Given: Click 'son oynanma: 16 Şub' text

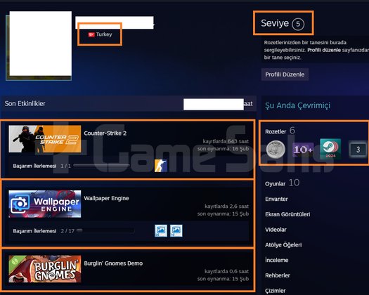Looking at the screenshot, I should click(x=223, y=149).
